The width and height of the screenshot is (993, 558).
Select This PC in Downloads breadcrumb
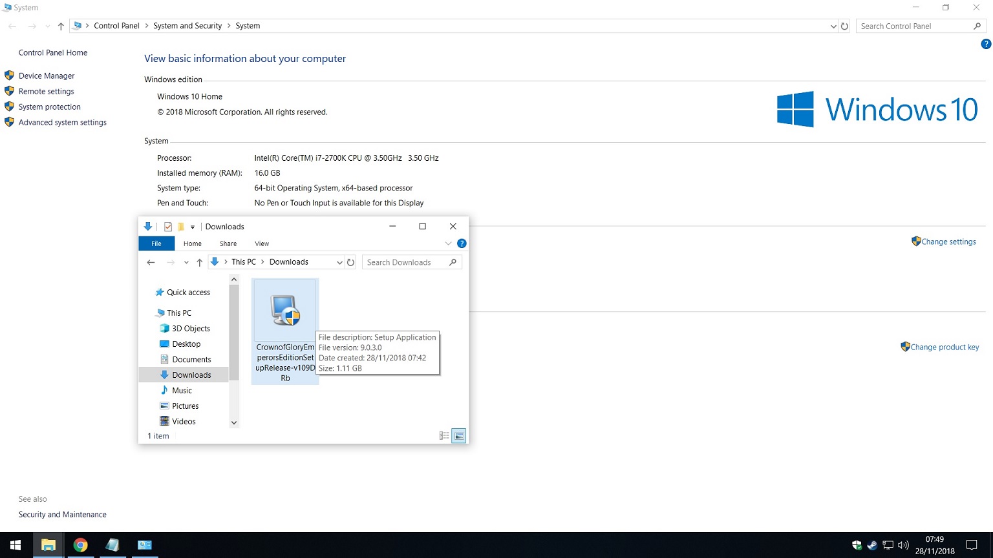click(x=244, y=262)
